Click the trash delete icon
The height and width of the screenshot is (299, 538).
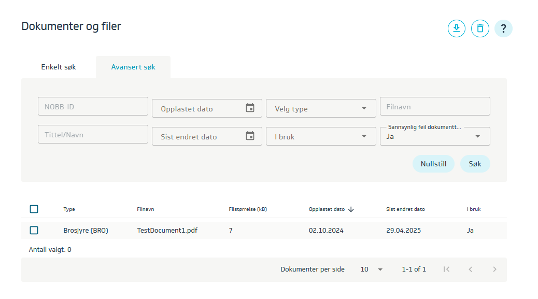point(480,29)
